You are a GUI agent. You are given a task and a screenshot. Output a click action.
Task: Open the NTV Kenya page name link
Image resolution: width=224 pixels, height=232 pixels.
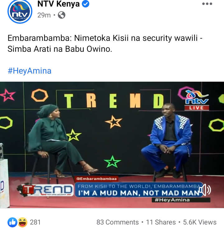click(58, 4)
